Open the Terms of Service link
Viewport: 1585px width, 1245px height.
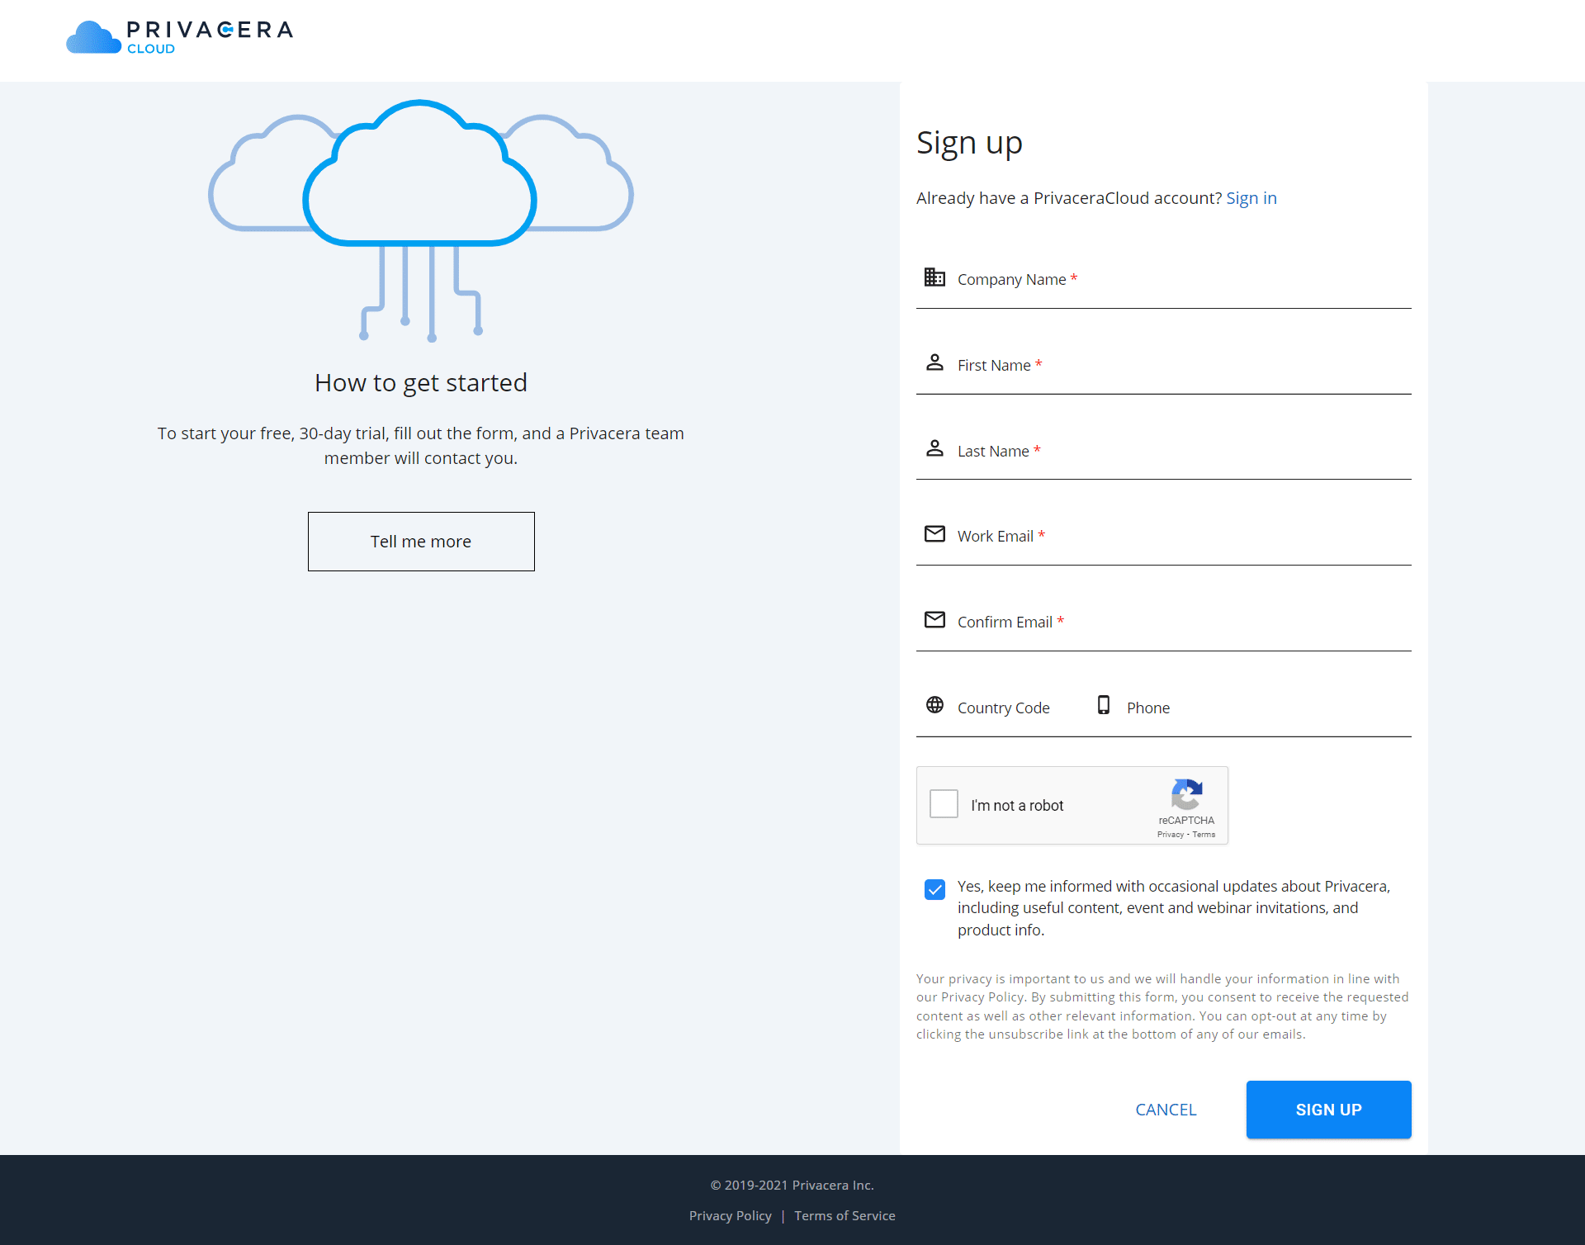coord(845,1216)
